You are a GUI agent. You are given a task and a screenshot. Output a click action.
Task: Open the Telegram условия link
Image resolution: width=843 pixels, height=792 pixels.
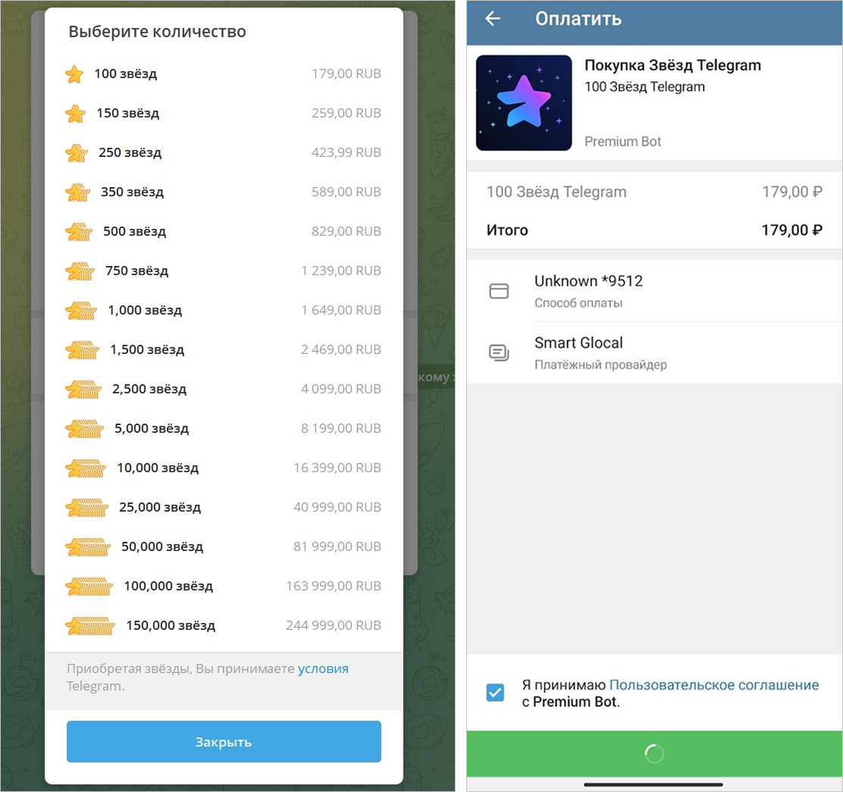coord(323,669)
